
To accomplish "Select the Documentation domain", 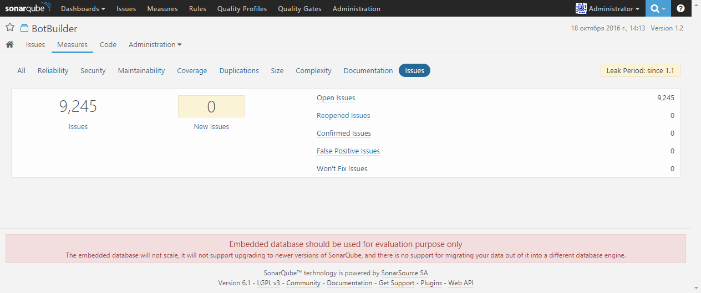I will click(x=368, y=70).
